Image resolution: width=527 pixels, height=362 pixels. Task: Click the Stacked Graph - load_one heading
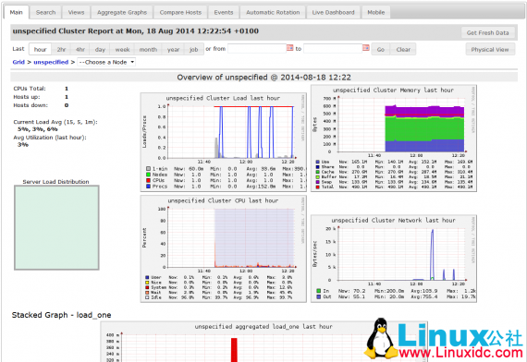coord(61,315)
